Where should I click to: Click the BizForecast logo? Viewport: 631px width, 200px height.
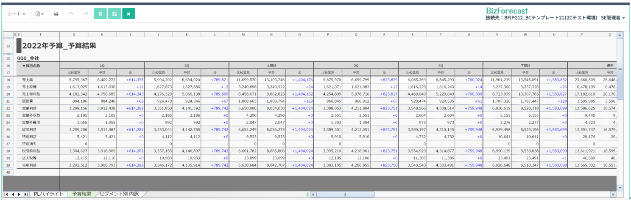507,11
